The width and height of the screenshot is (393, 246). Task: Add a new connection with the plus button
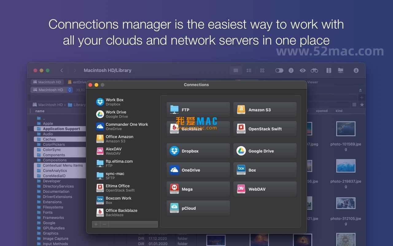click(x=95, y=224)
